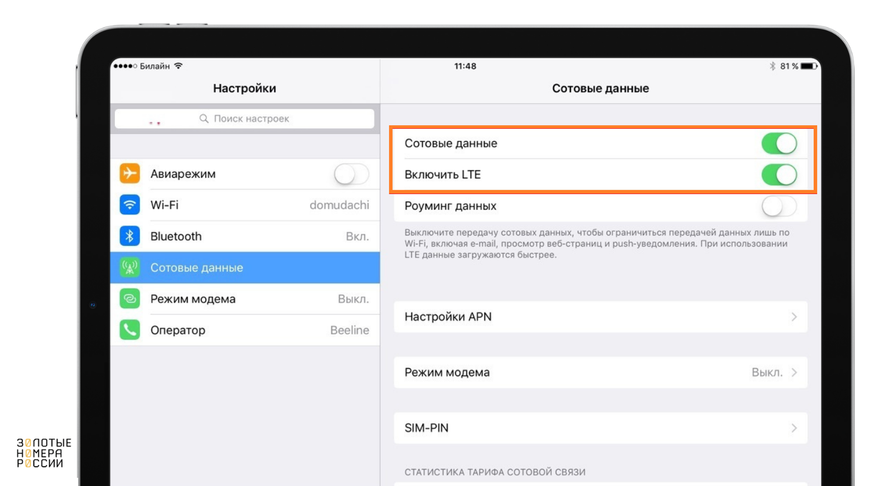The height and width of the screenshot is (486, 879).
Task: Tap the Сотовые данные page title
Action: (601, 88)
